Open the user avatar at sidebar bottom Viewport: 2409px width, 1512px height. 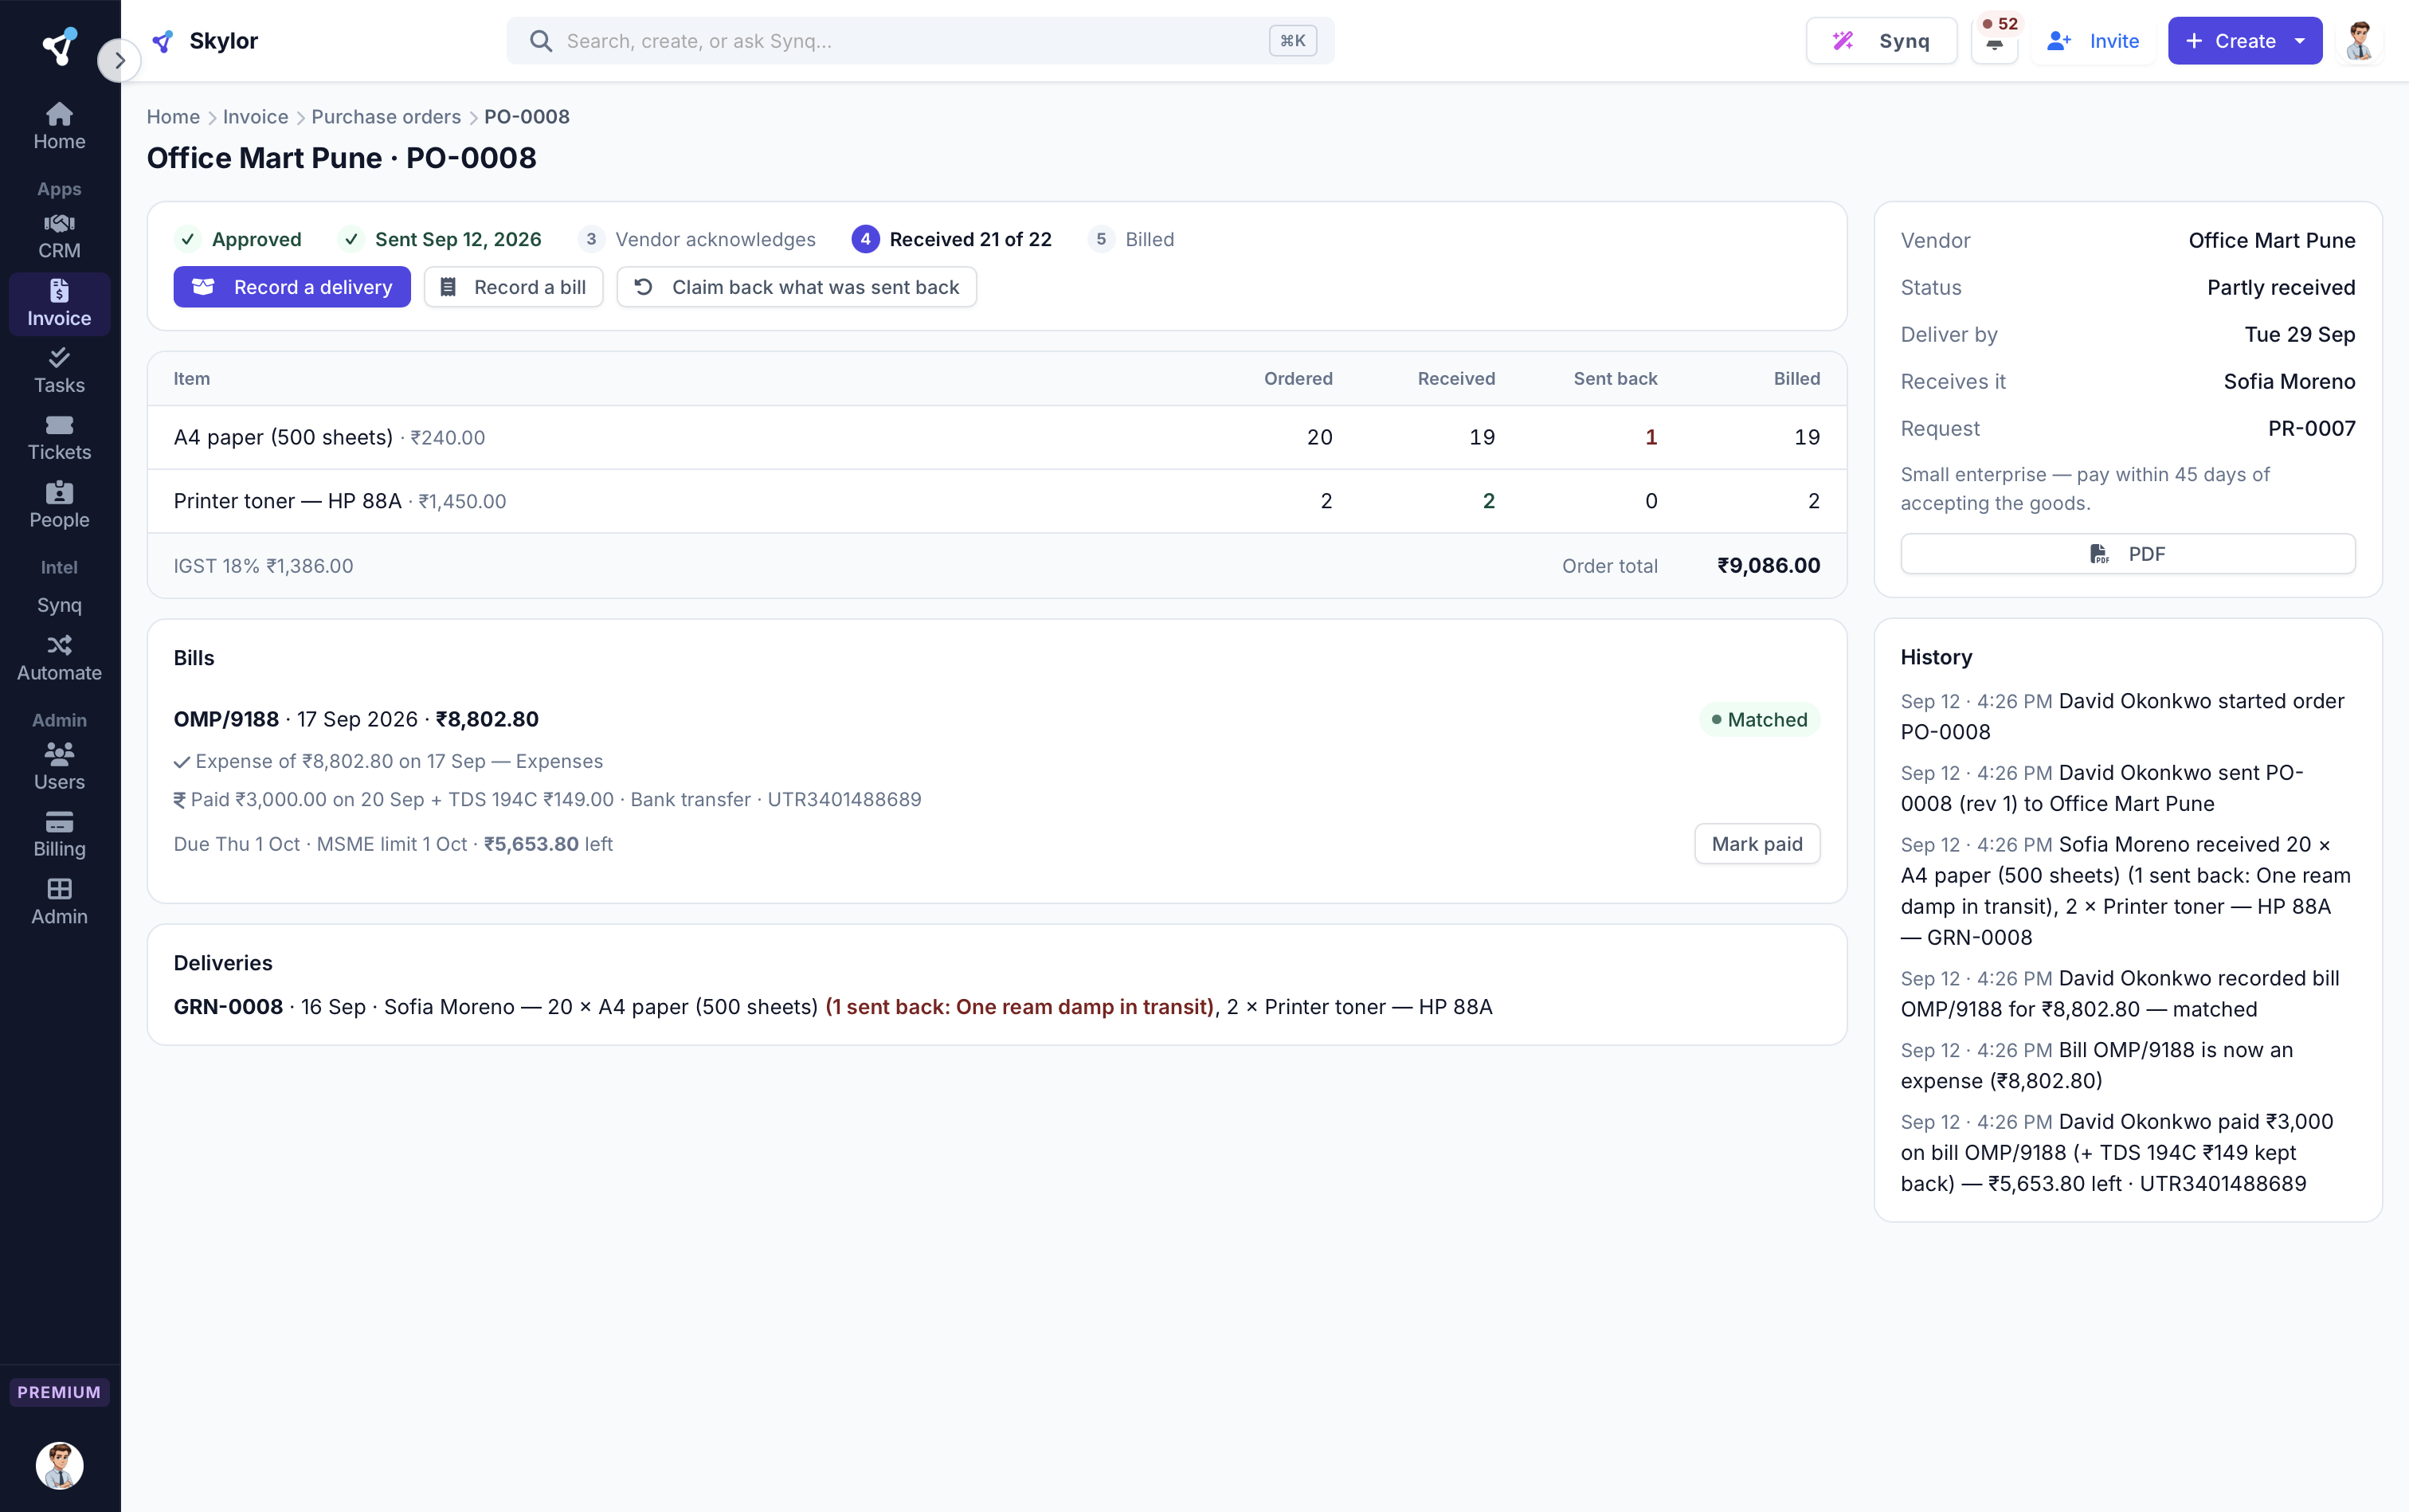tap(59, 1465)
